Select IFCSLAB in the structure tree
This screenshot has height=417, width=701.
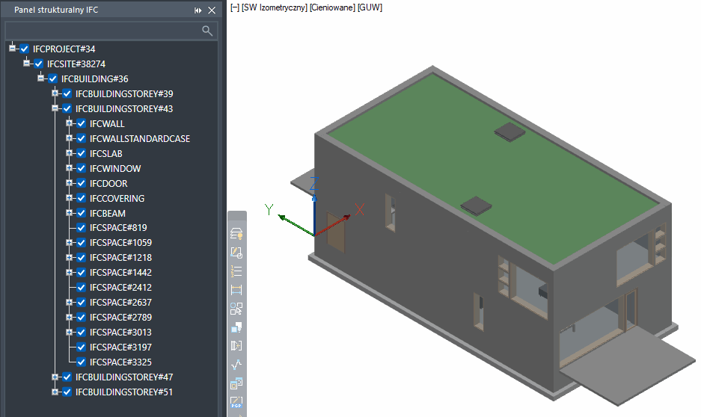[105, 154]
